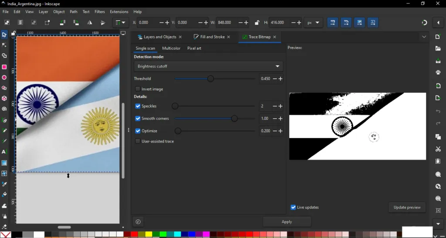Click the Zoom drawing icon
This screenshot has height=238, width=446.
click(x=438, y=186)
